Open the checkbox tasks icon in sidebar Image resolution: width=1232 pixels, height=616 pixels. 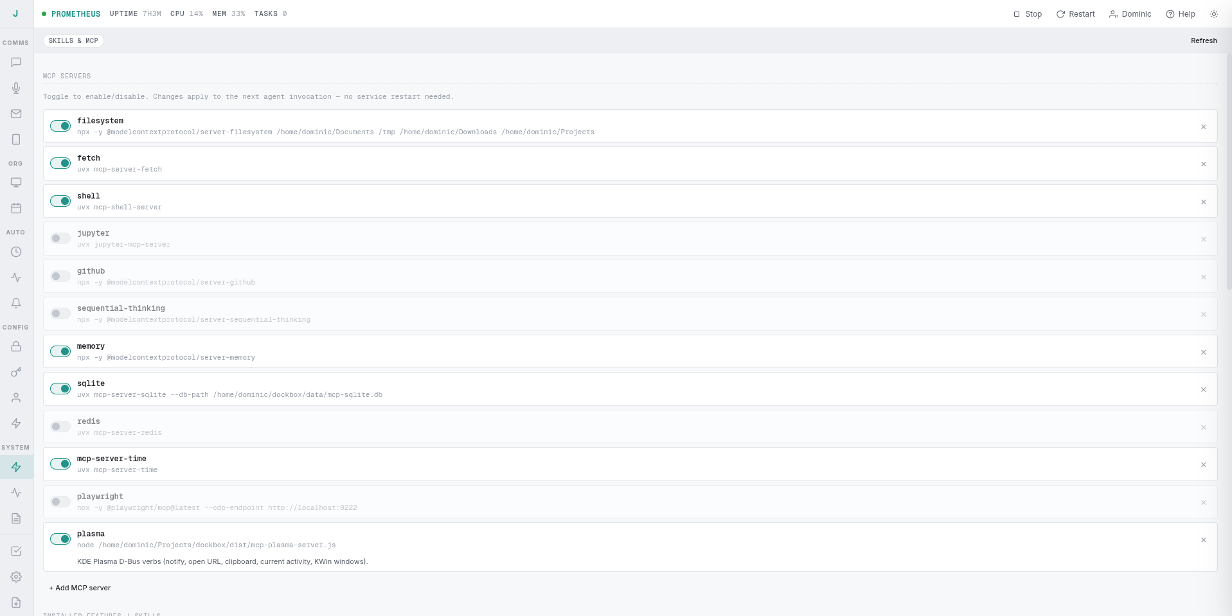[x=16, y=551]
